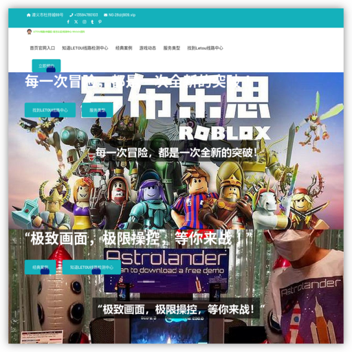
Task: Click the home address icon
Action: click(x=29, y=15)
